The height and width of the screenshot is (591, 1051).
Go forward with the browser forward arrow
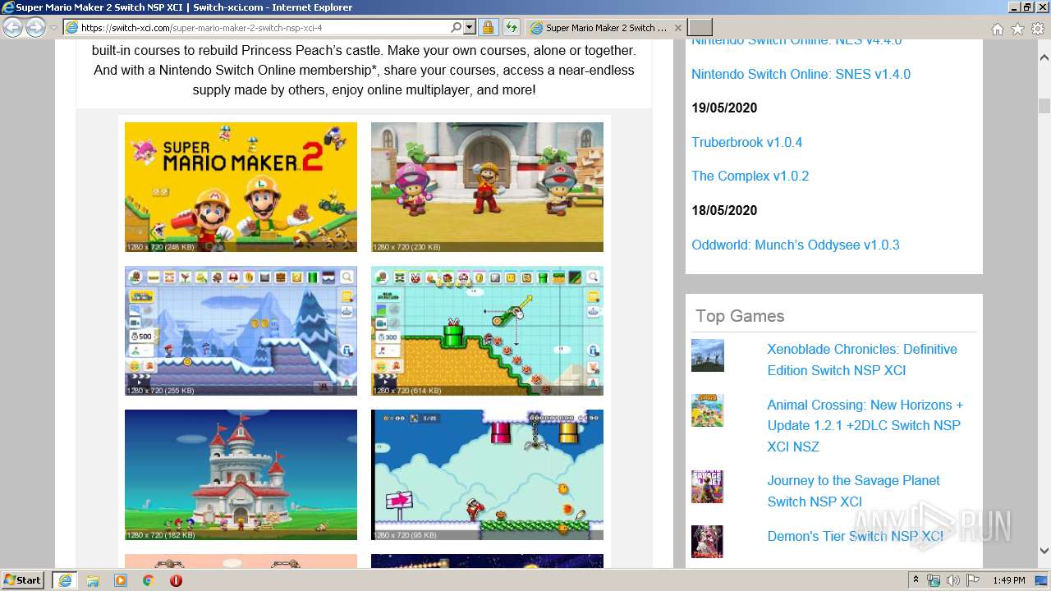point(35,28)
